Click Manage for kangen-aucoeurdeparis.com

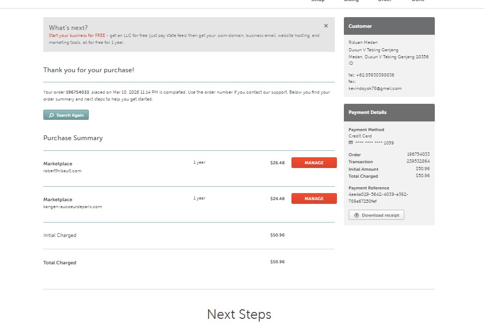pos(314,198)
